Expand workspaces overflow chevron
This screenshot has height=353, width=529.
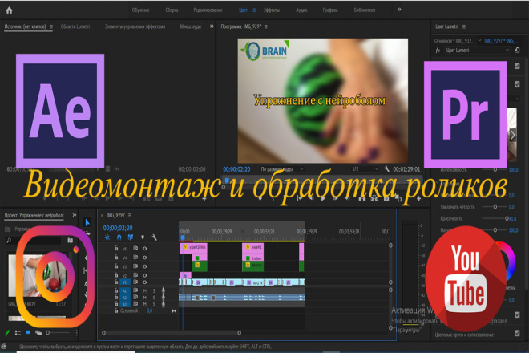(x=399, y=10)
